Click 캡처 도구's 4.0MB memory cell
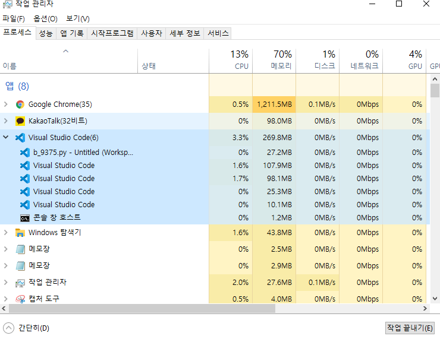This screenshot has height=339, width=440. click(274, 297)
